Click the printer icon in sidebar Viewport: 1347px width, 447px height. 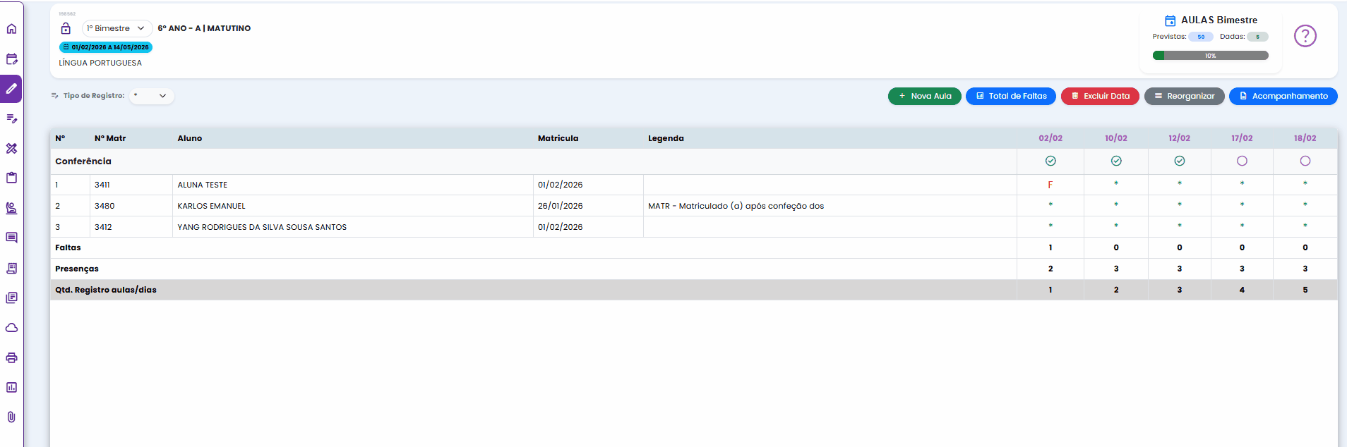[x=11, y=357]
